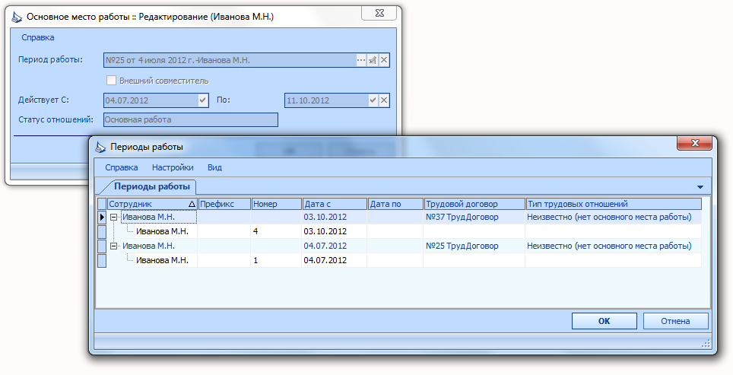733x375 pixels.
Task: Open the Действует С date dropdown
Action: coord(203,100)
